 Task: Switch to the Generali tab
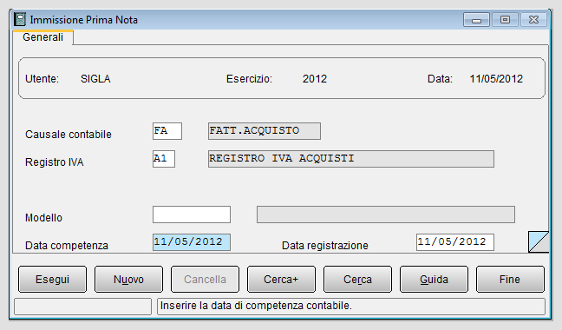pos(42,37)
